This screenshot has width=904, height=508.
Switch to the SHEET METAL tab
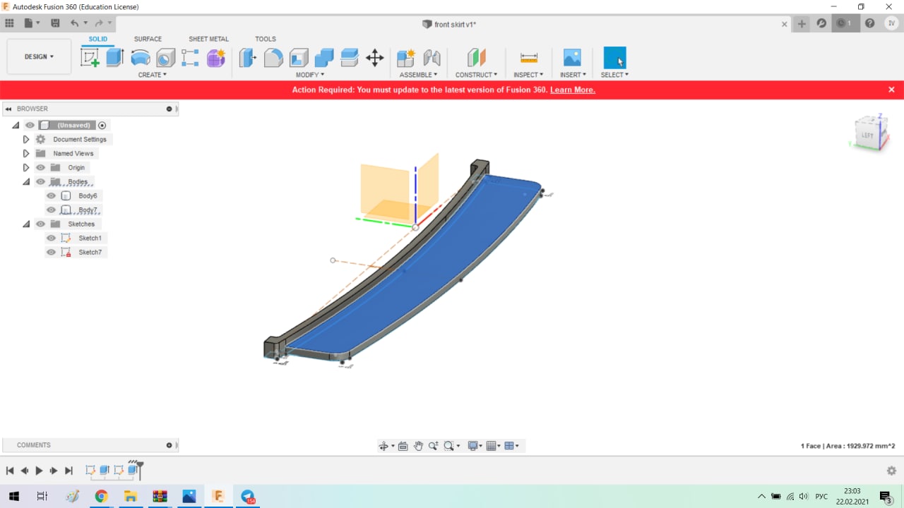(208, 40)
